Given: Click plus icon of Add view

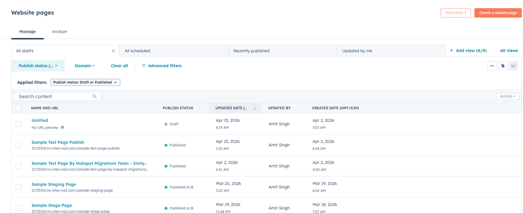Looking at the screenshot, I should 452,51.
